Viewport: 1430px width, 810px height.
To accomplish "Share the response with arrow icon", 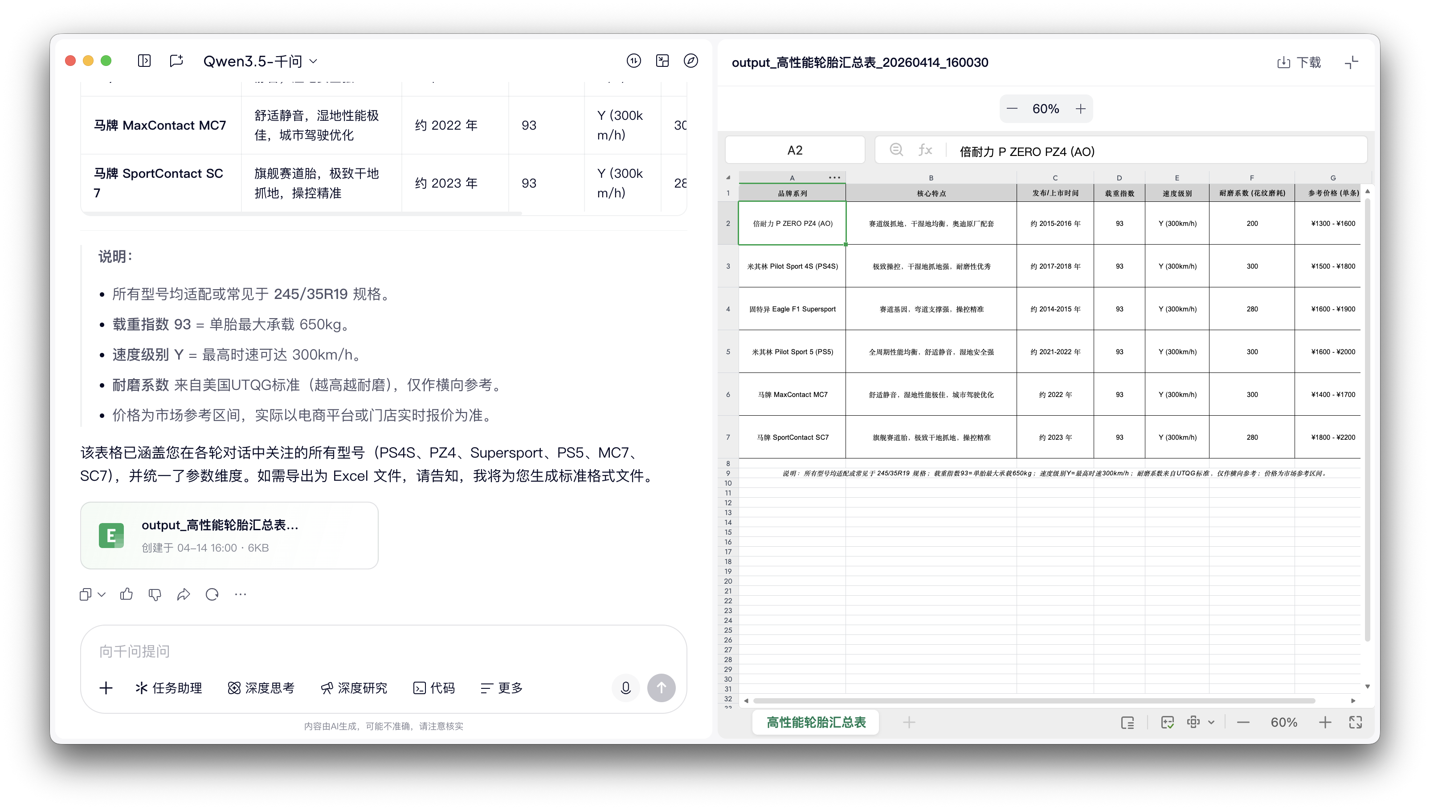I will click(x=183, y=594).
